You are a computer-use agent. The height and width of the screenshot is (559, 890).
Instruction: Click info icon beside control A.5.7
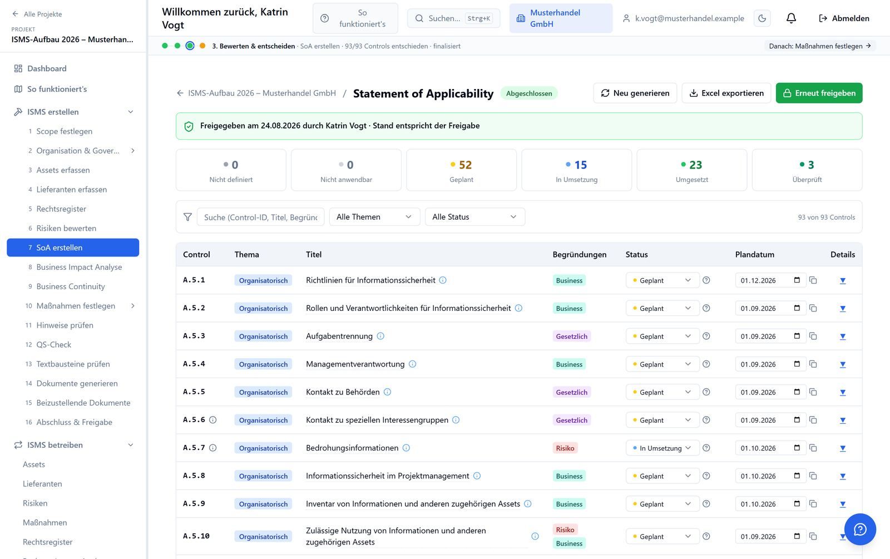(212, 448)
